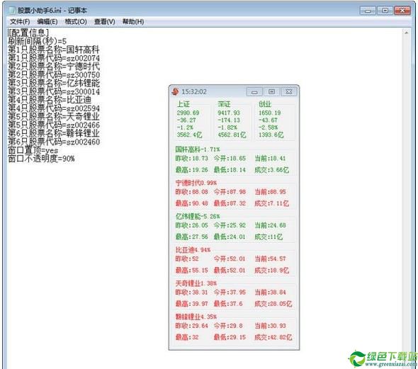This screenshot has height=369, width=418.
Task: Maximize the stock helper widget window
Action: click(271, 91)
